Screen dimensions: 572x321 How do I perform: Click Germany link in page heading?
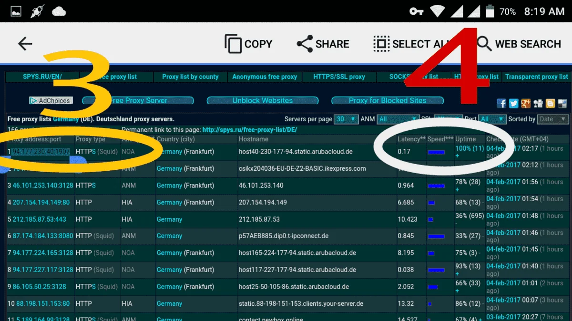click(66, 119)
